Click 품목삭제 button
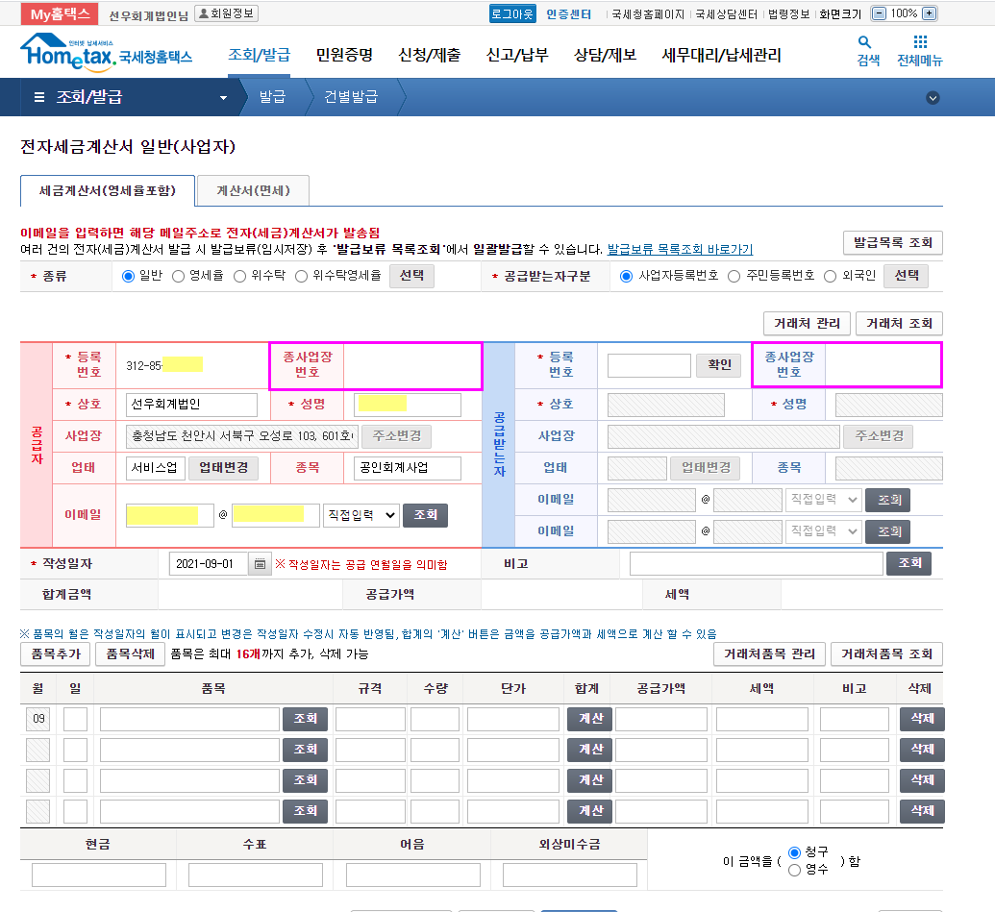 [130, 653]
